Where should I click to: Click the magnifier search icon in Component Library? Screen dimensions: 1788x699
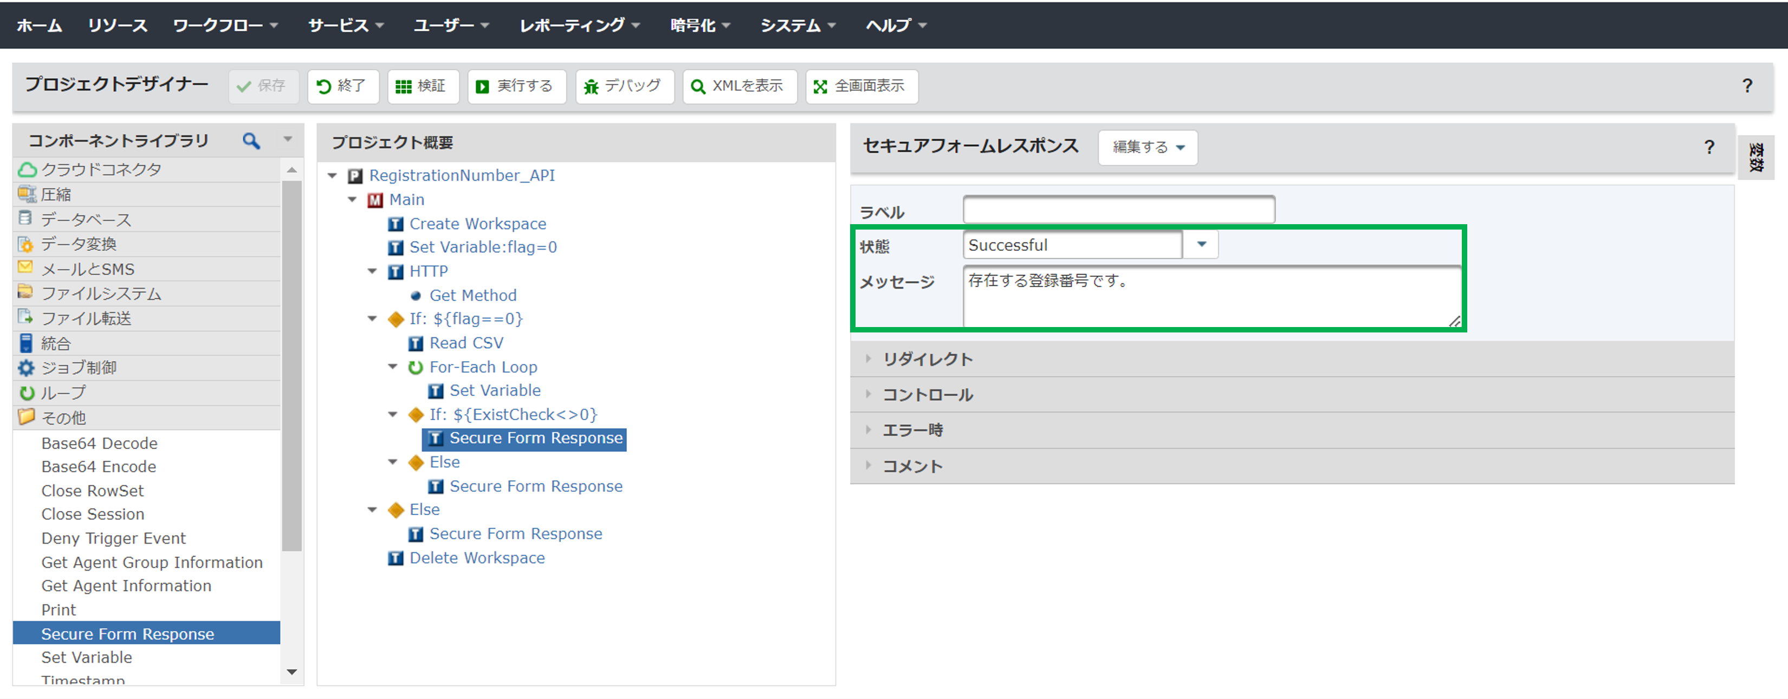click(251, 141)
